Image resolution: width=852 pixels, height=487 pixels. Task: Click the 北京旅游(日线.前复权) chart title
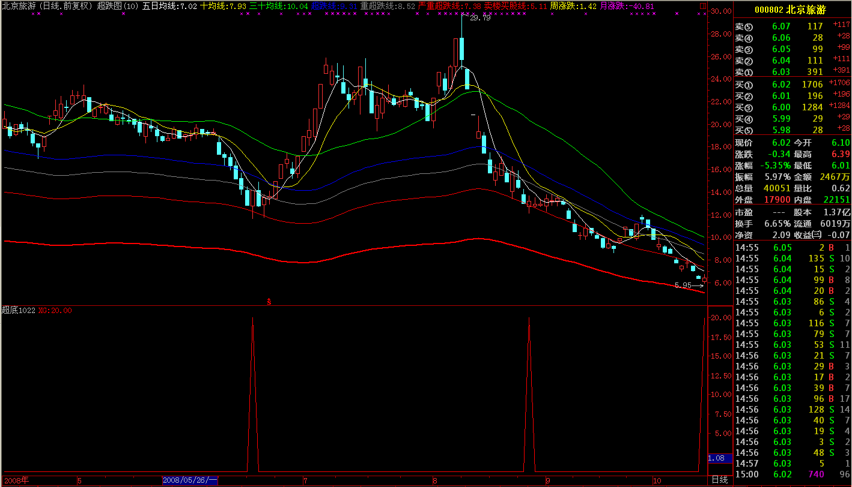[x=47, y=6]
